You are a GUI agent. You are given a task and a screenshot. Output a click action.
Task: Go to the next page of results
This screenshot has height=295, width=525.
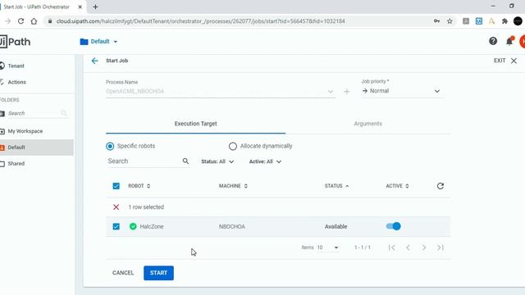click(x=424, y=247)
